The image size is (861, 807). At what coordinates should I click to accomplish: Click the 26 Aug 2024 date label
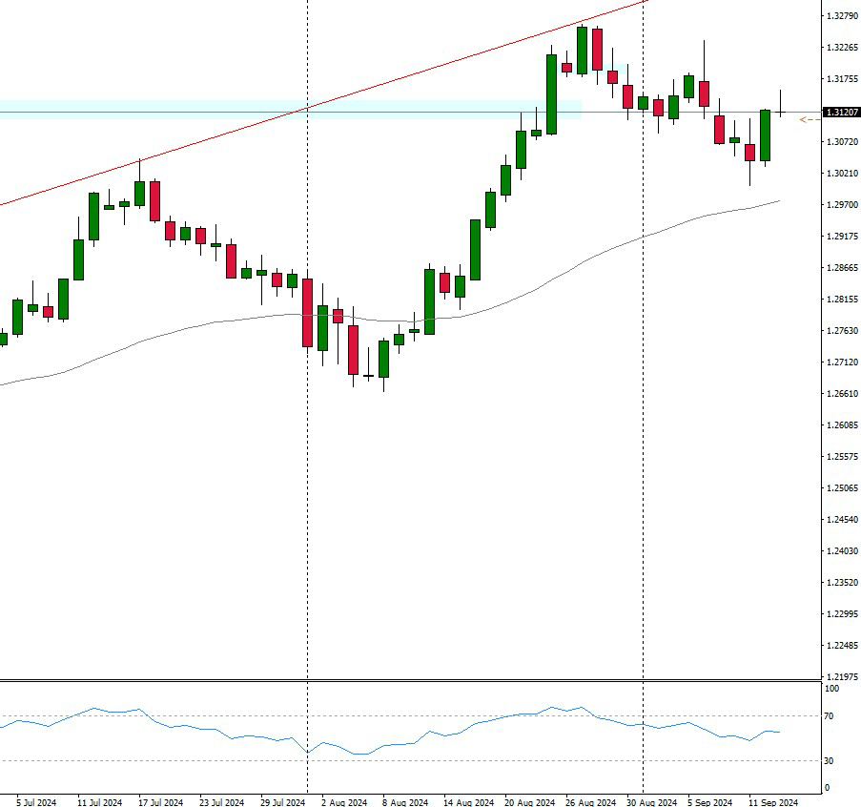[x=589, y=802]
